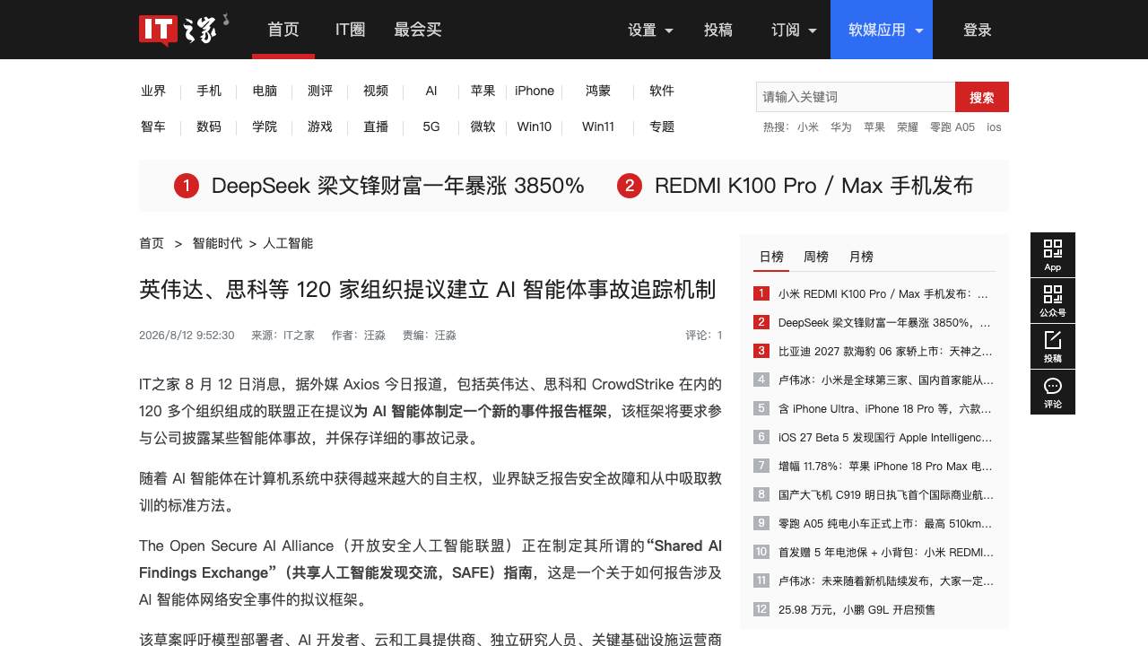Viewport: 1148px width, 646px height.
Task: Open the 游戏 category
Action: click(x=320, y=127)
